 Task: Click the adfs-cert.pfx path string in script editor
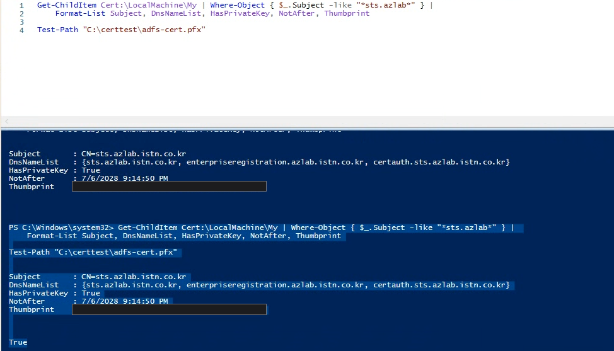144,30
